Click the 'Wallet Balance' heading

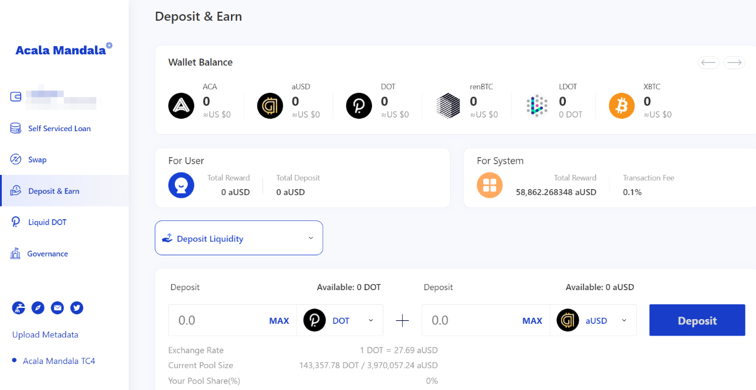pos(200,62)
